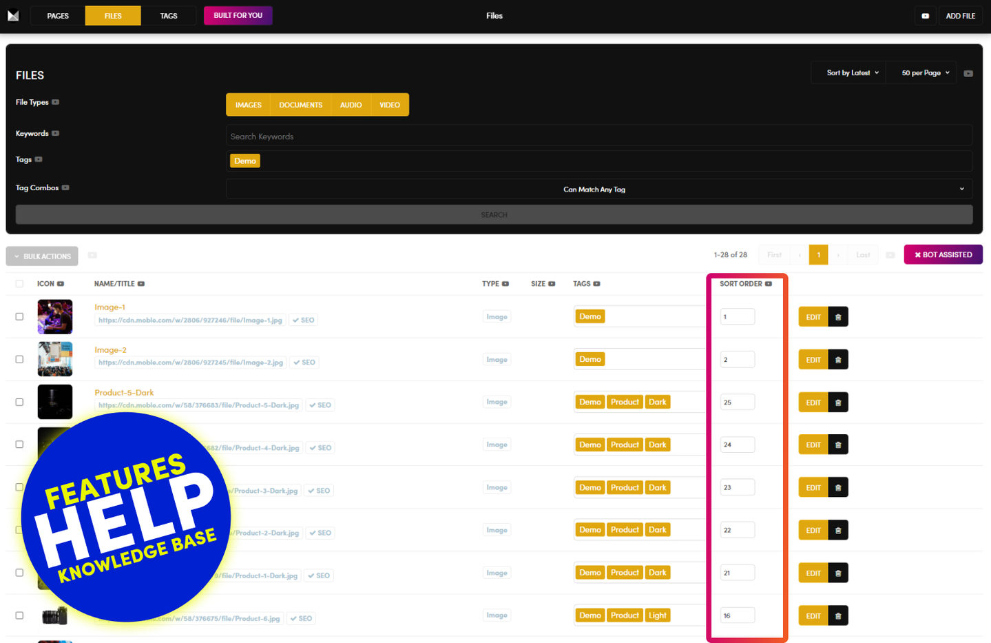Screen dimensions: 991x643
Task: Click the help icon beside Name/Title header
Action: 141,284
